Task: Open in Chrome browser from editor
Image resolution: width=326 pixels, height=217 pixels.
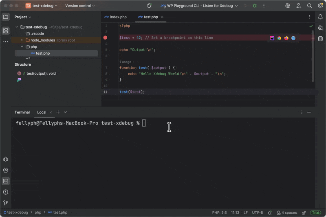Action: (x=279, y=38)
